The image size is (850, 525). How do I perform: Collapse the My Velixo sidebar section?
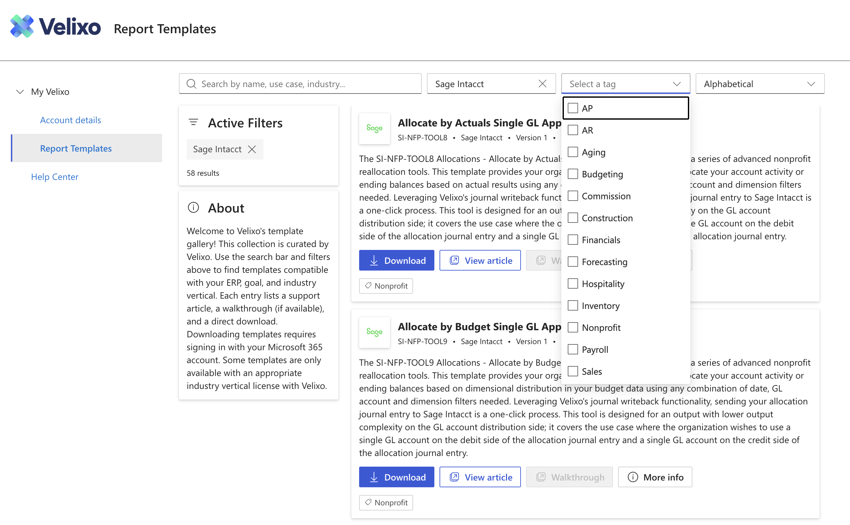[20, 92]
